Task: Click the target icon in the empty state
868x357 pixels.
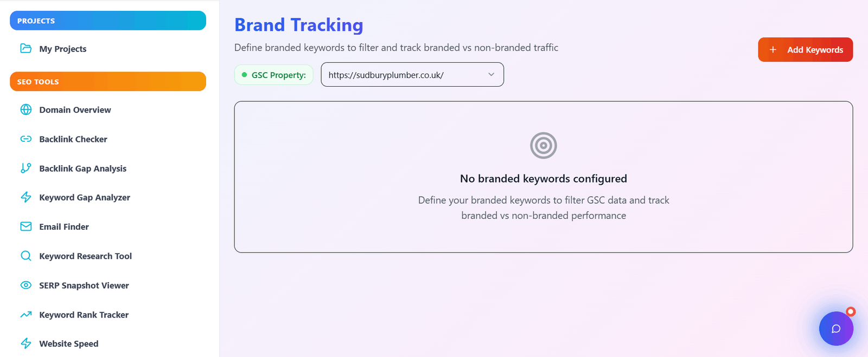Action: [x=543, y=145]
